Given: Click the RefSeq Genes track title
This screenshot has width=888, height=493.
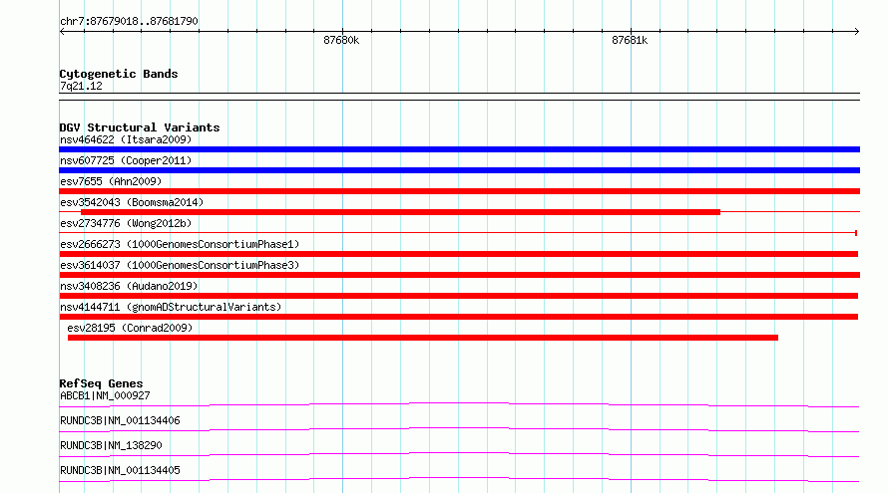Looking at the screenshot, I should point(101,383).
